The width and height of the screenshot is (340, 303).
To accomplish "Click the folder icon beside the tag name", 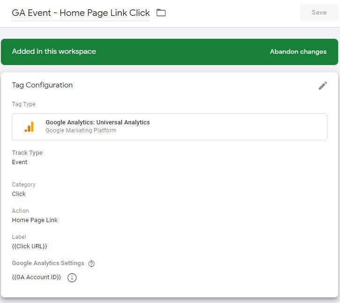I will point(161,13).
